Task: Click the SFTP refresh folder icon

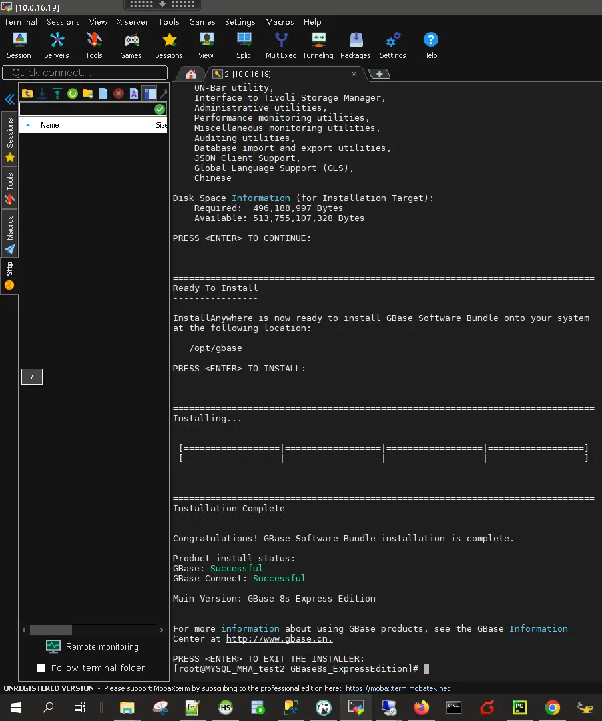Action: 73,93
